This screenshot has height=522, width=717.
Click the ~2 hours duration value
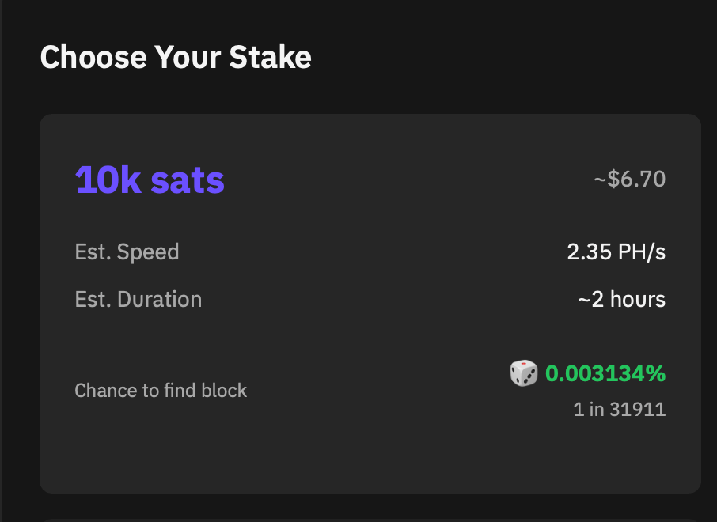tap(622, 300)
